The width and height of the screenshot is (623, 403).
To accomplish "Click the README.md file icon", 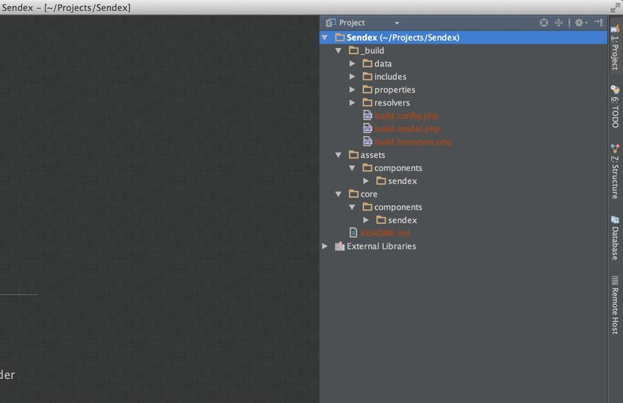I will click(x=354, y=233).
